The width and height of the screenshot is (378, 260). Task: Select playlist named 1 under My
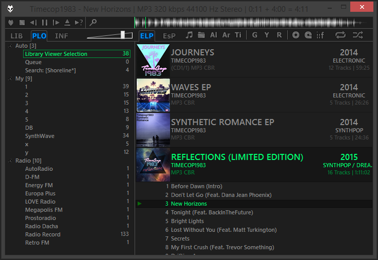77,87
